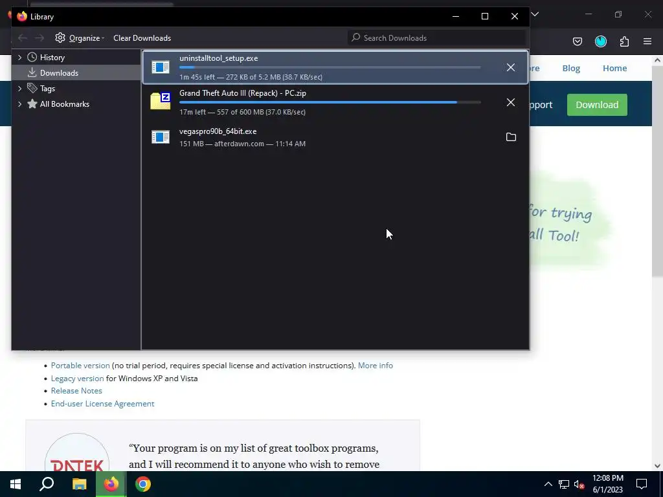Select Tags in the Library sidebar
The width and height of the screenshot is (663, 497).
tap(47, 88)
